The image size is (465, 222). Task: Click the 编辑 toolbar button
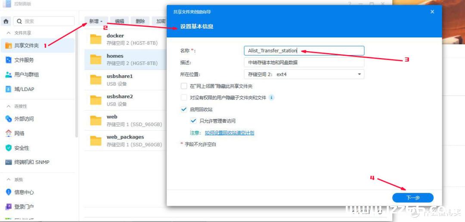pyautogui.click(x=120, y=22)
